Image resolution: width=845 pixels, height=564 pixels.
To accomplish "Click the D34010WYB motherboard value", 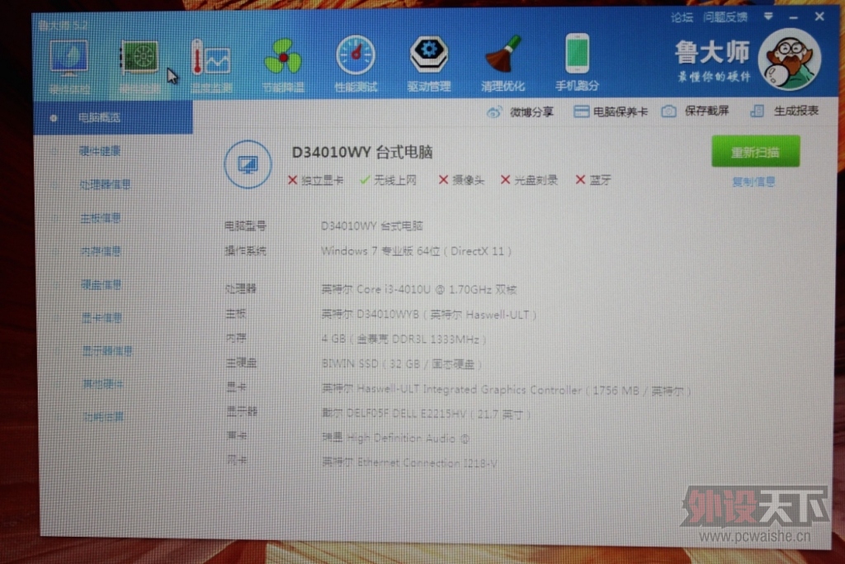I will pos(428,315).
